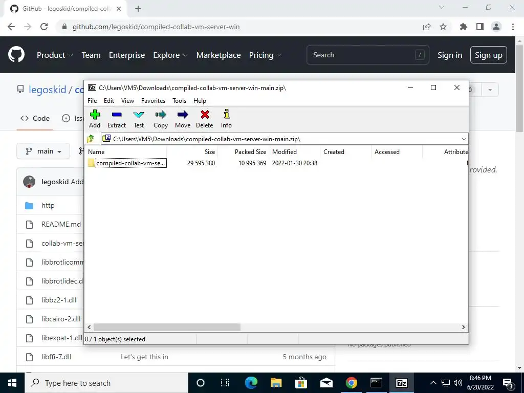Click the red Delete icon
This screenshot has width=524, height=393.
(x=205, y=119)
